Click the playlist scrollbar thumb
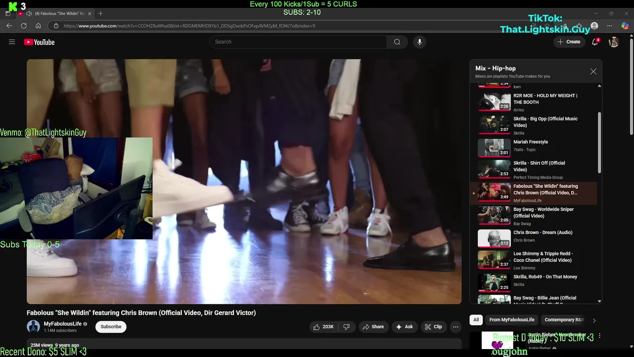Image resolution: width=634 pixels, height=357 pixels. click(599, 142)
